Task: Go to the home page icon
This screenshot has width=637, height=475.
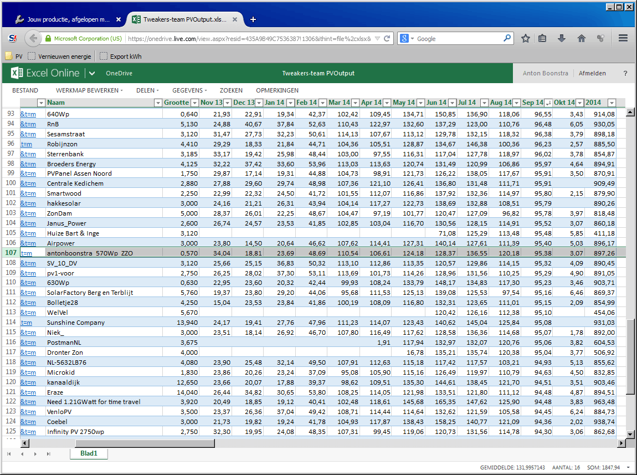Action: (x=582, y=39)
